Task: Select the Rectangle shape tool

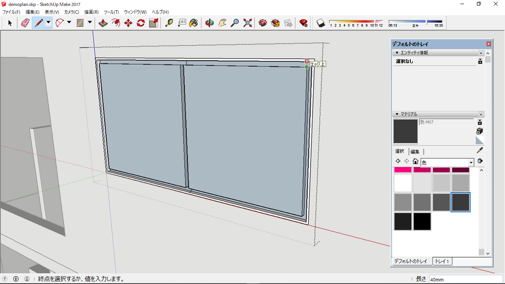Action: pyautogui.click(x=80, y=23)
